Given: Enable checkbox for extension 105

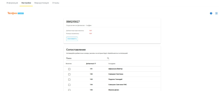Looking at the screenshot, I should [x=69, y=90].
